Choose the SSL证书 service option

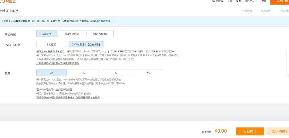51,44
